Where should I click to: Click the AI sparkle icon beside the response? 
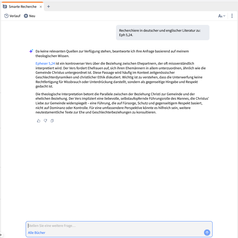point(31,51)
